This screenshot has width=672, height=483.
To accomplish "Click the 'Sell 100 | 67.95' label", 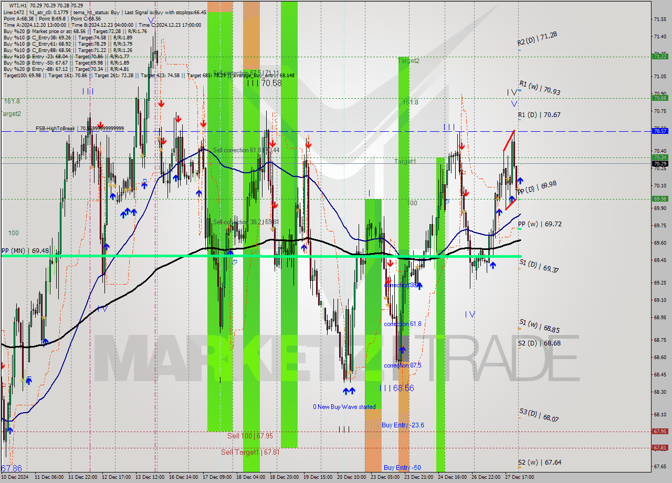I will pyautogui.click(x=250, y=436).
